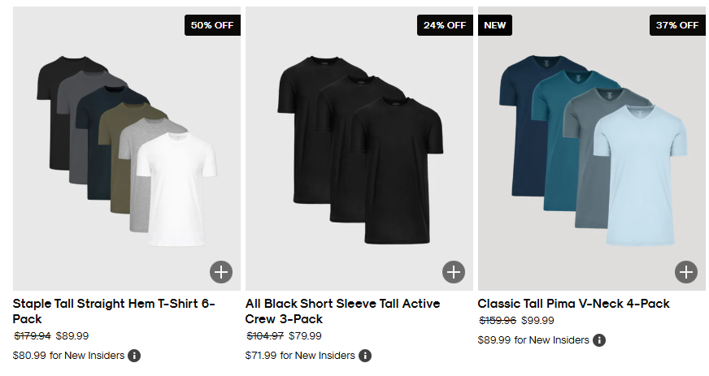Click the NEW badge on V-Neck pack
Viewport: 709px width, 376px height.
point(495,25)
